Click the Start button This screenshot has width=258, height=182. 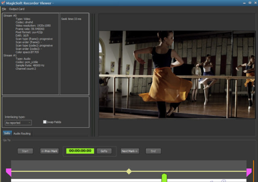pos(25,151)
